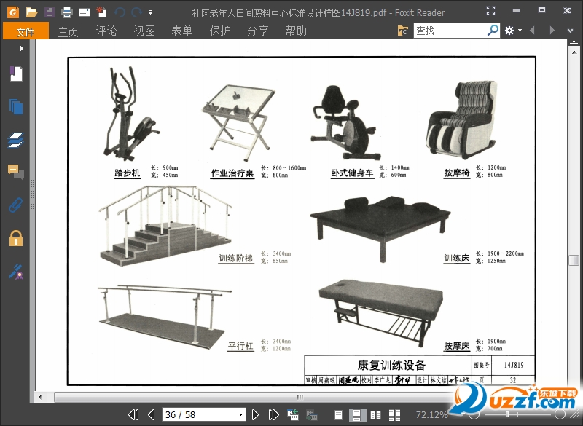The image size is (583, 426).
Task: Email the document via envelope icon
Action: (x=85, y=13)
